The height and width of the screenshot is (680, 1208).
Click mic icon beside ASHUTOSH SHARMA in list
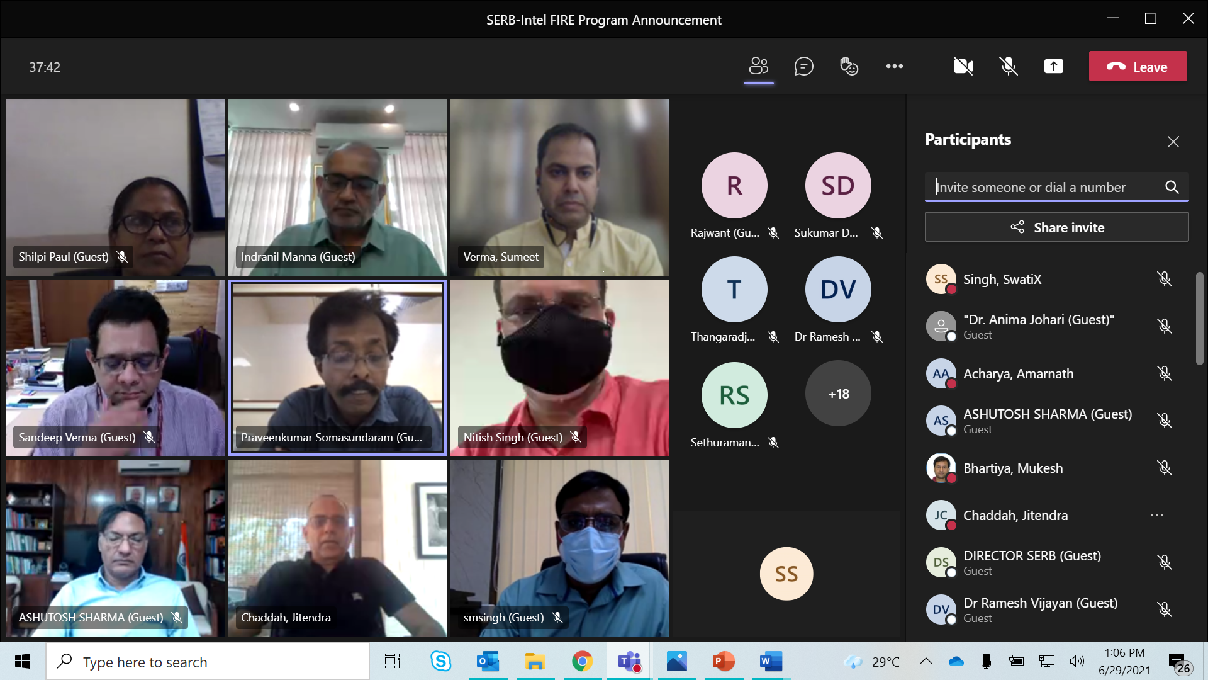(1164, 421)
